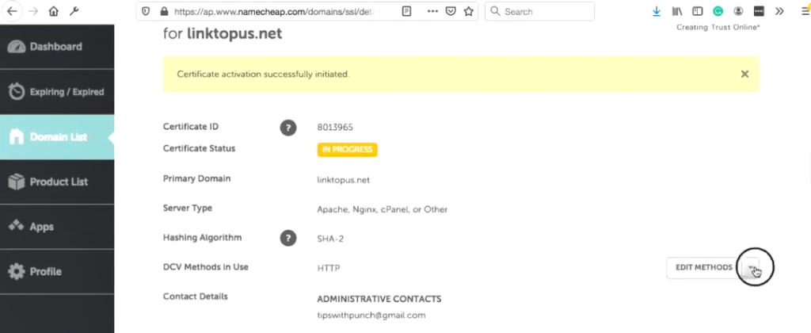Click the Dashboard gauge icon
Viewport: 811px width, 333px height.
tap(17, 47)
